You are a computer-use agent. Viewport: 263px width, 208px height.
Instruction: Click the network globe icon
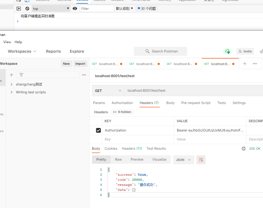pyautogui.click(x=244, y=149)
